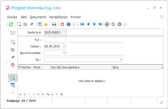Viewport: 168px width, 109px height.
Task: Click the eraser icon in left sidebar
Action: tap(13, 57)
